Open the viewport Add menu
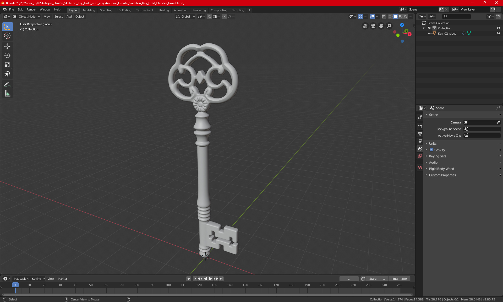Screen dimensions: 503x302 point(69,17)
